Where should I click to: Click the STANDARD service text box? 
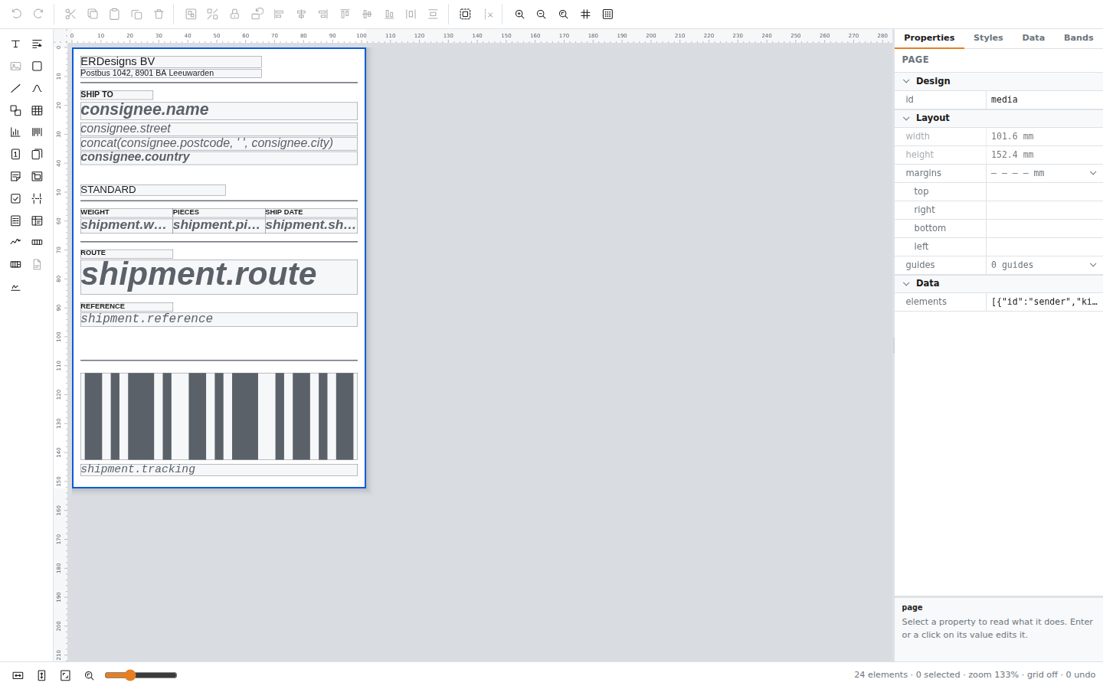[x=153, y=190]
